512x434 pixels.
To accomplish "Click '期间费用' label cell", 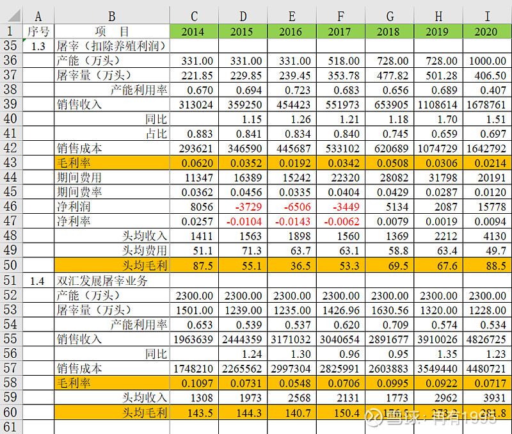I will 112,177.
